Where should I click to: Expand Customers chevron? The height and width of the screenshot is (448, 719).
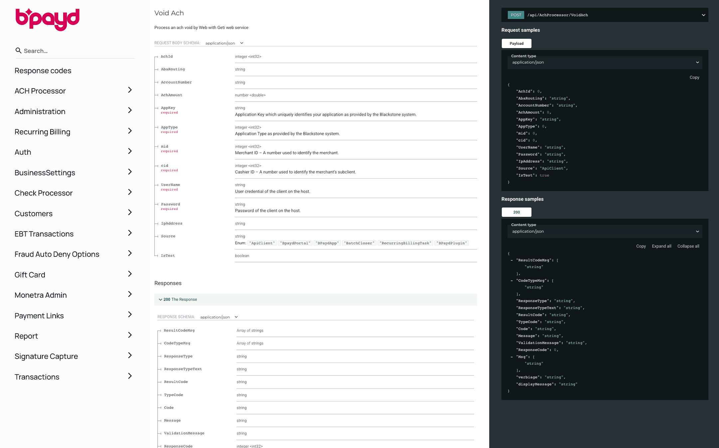(130, 213)
